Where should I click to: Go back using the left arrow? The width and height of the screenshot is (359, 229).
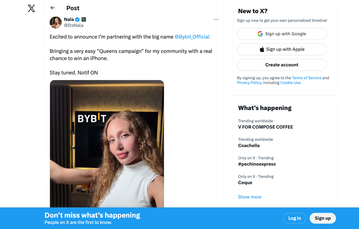(53, 8)
